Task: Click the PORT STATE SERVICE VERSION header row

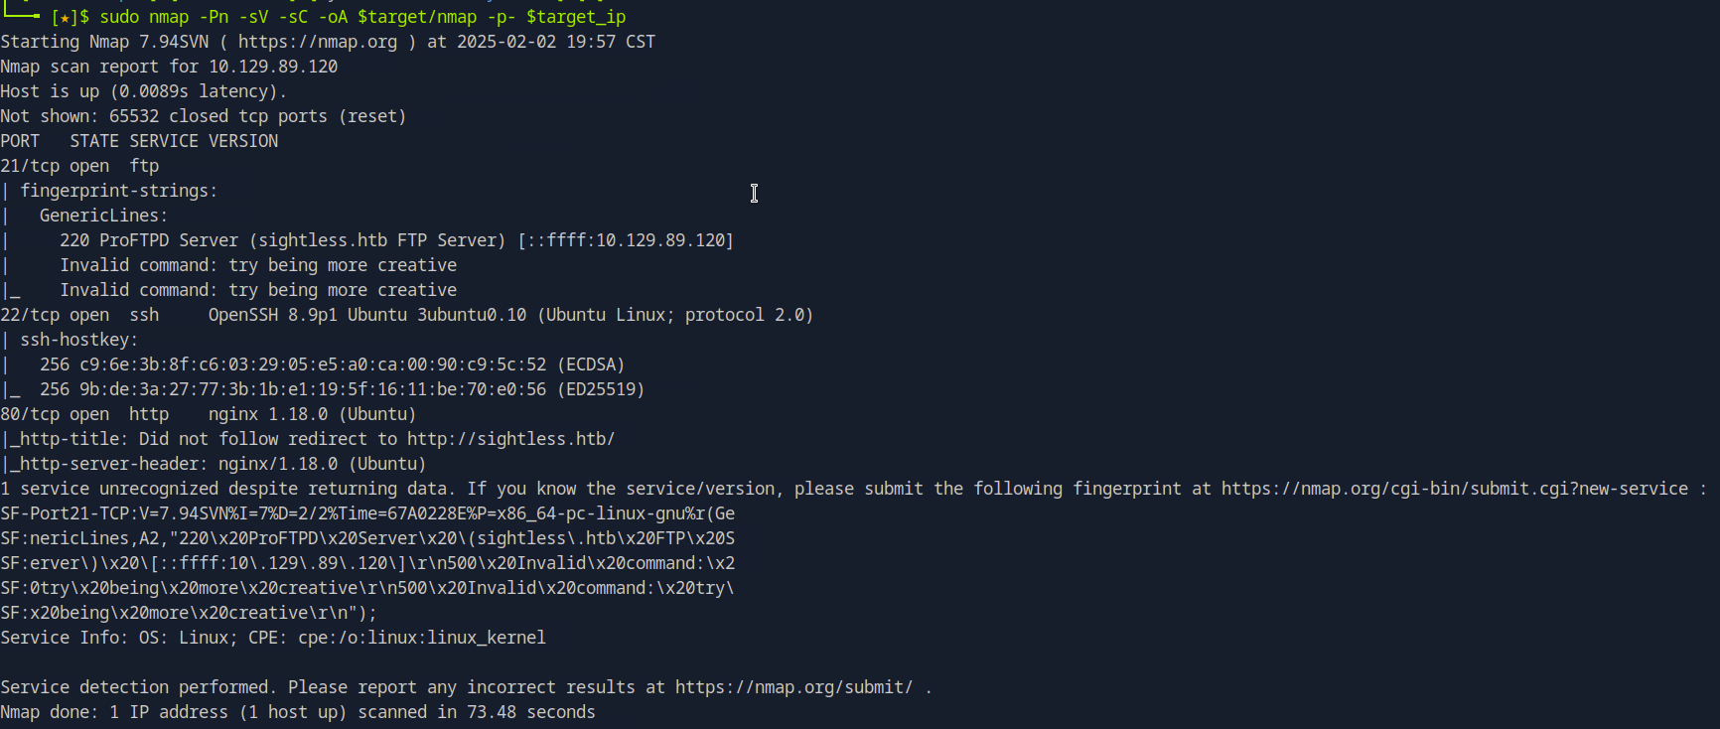Action: (x=139, y=141)
